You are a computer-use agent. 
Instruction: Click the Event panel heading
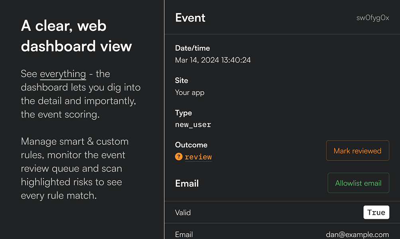click(190, 18)
